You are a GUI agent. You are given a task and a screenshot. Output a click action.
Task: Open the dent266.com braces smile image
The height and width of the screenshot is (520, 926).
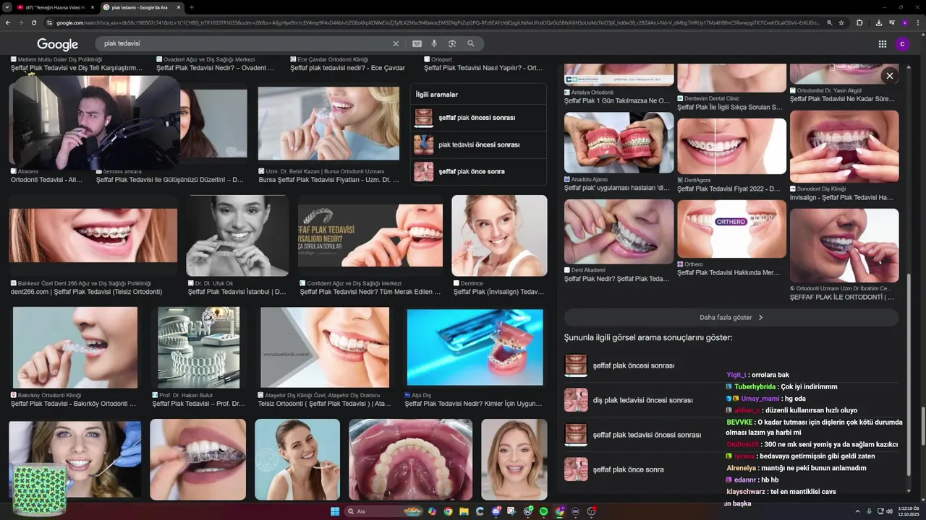[x=93, y=236]
